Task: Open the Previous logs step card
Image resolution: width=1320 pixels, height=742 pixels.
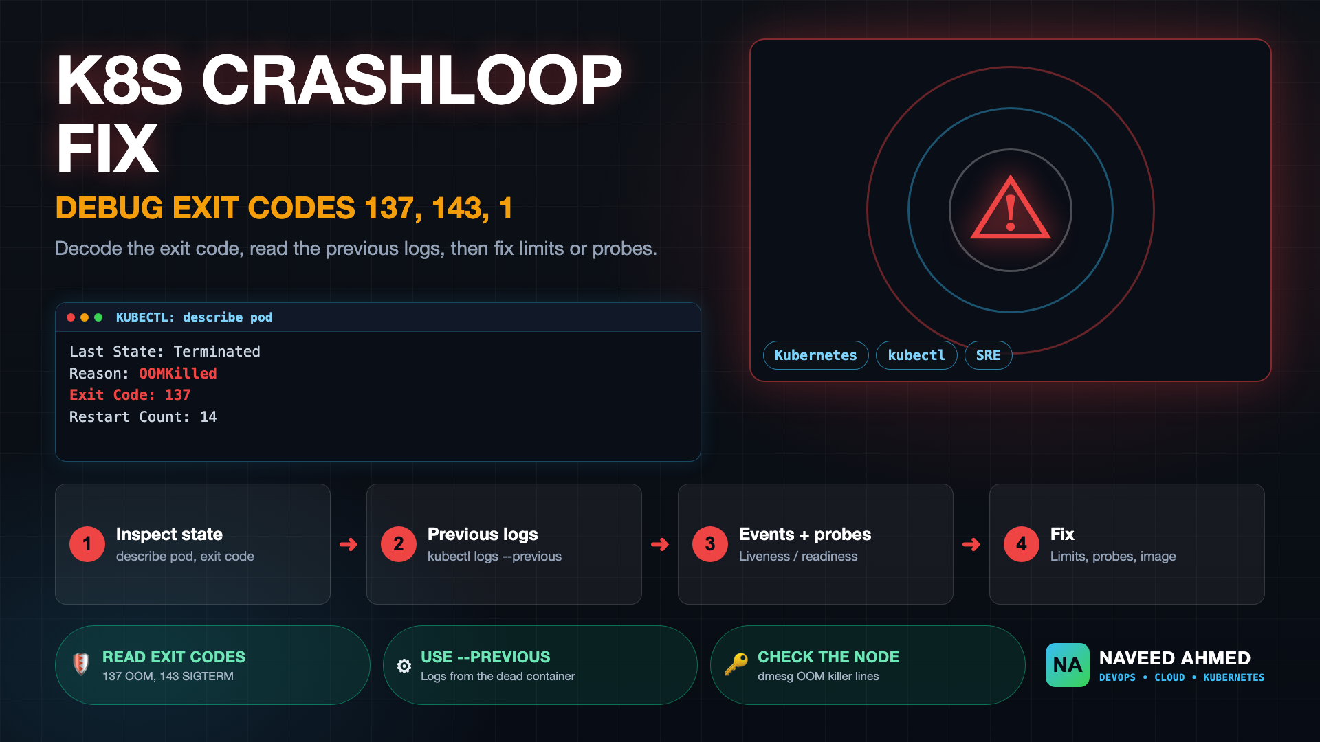Action: [x=504, y=544]
